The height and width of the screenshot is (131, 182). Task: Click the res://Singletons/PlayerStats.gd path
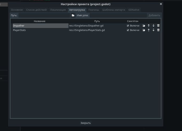pyautogui.click(x=87, y=30)
